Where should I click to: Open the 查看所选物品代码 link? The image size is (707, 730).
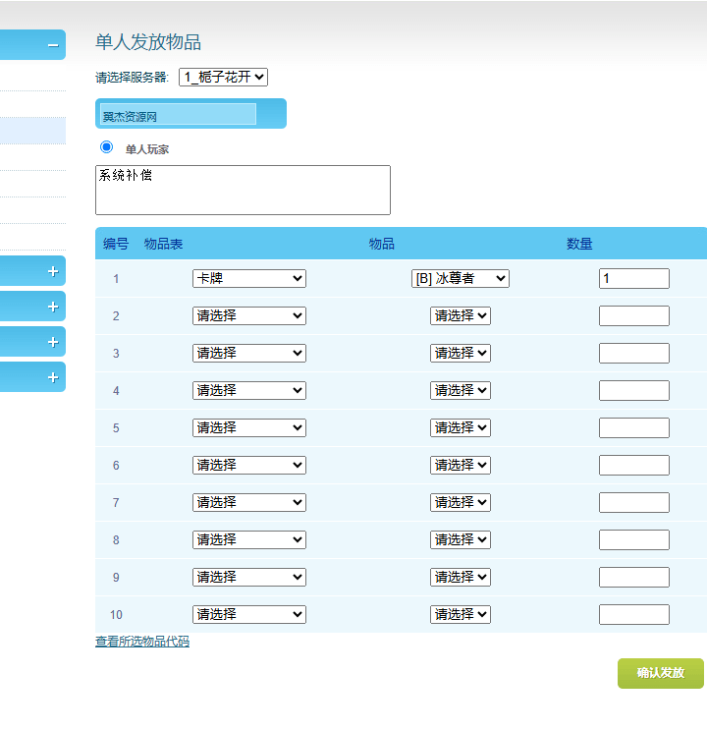point(142,642)
